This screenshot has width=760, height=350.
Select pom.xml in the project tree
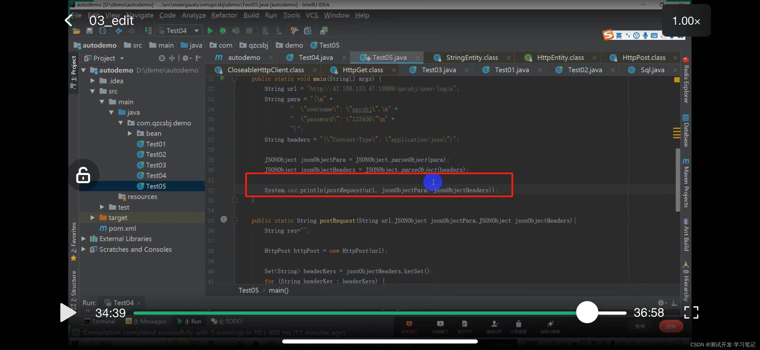coord(118,228)
